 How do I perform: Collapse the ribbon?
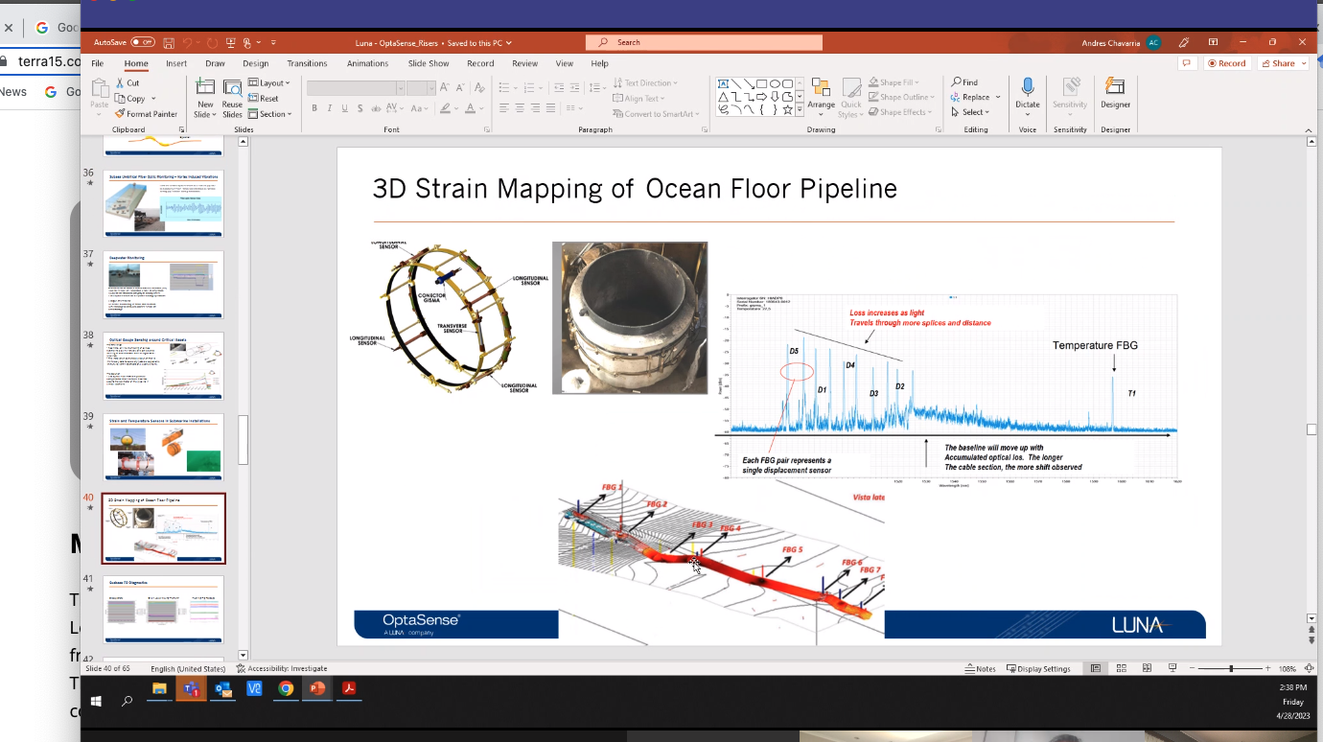click(x=1309, y=128)
